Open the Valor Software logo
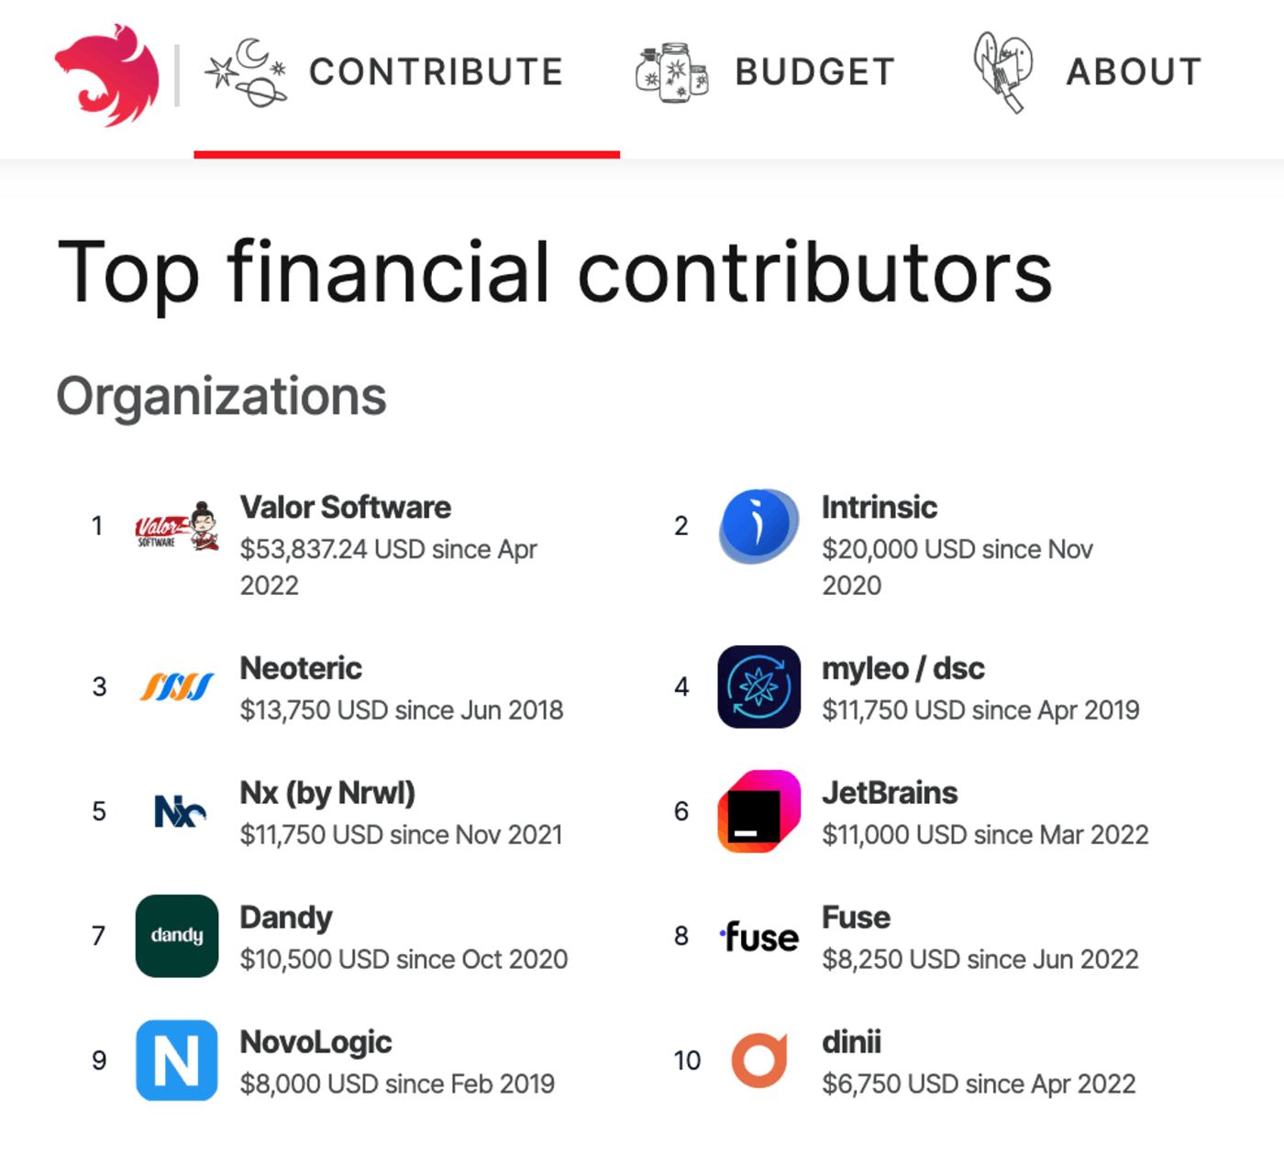The image size is (1284, 1163). click(x=177, y=526)
